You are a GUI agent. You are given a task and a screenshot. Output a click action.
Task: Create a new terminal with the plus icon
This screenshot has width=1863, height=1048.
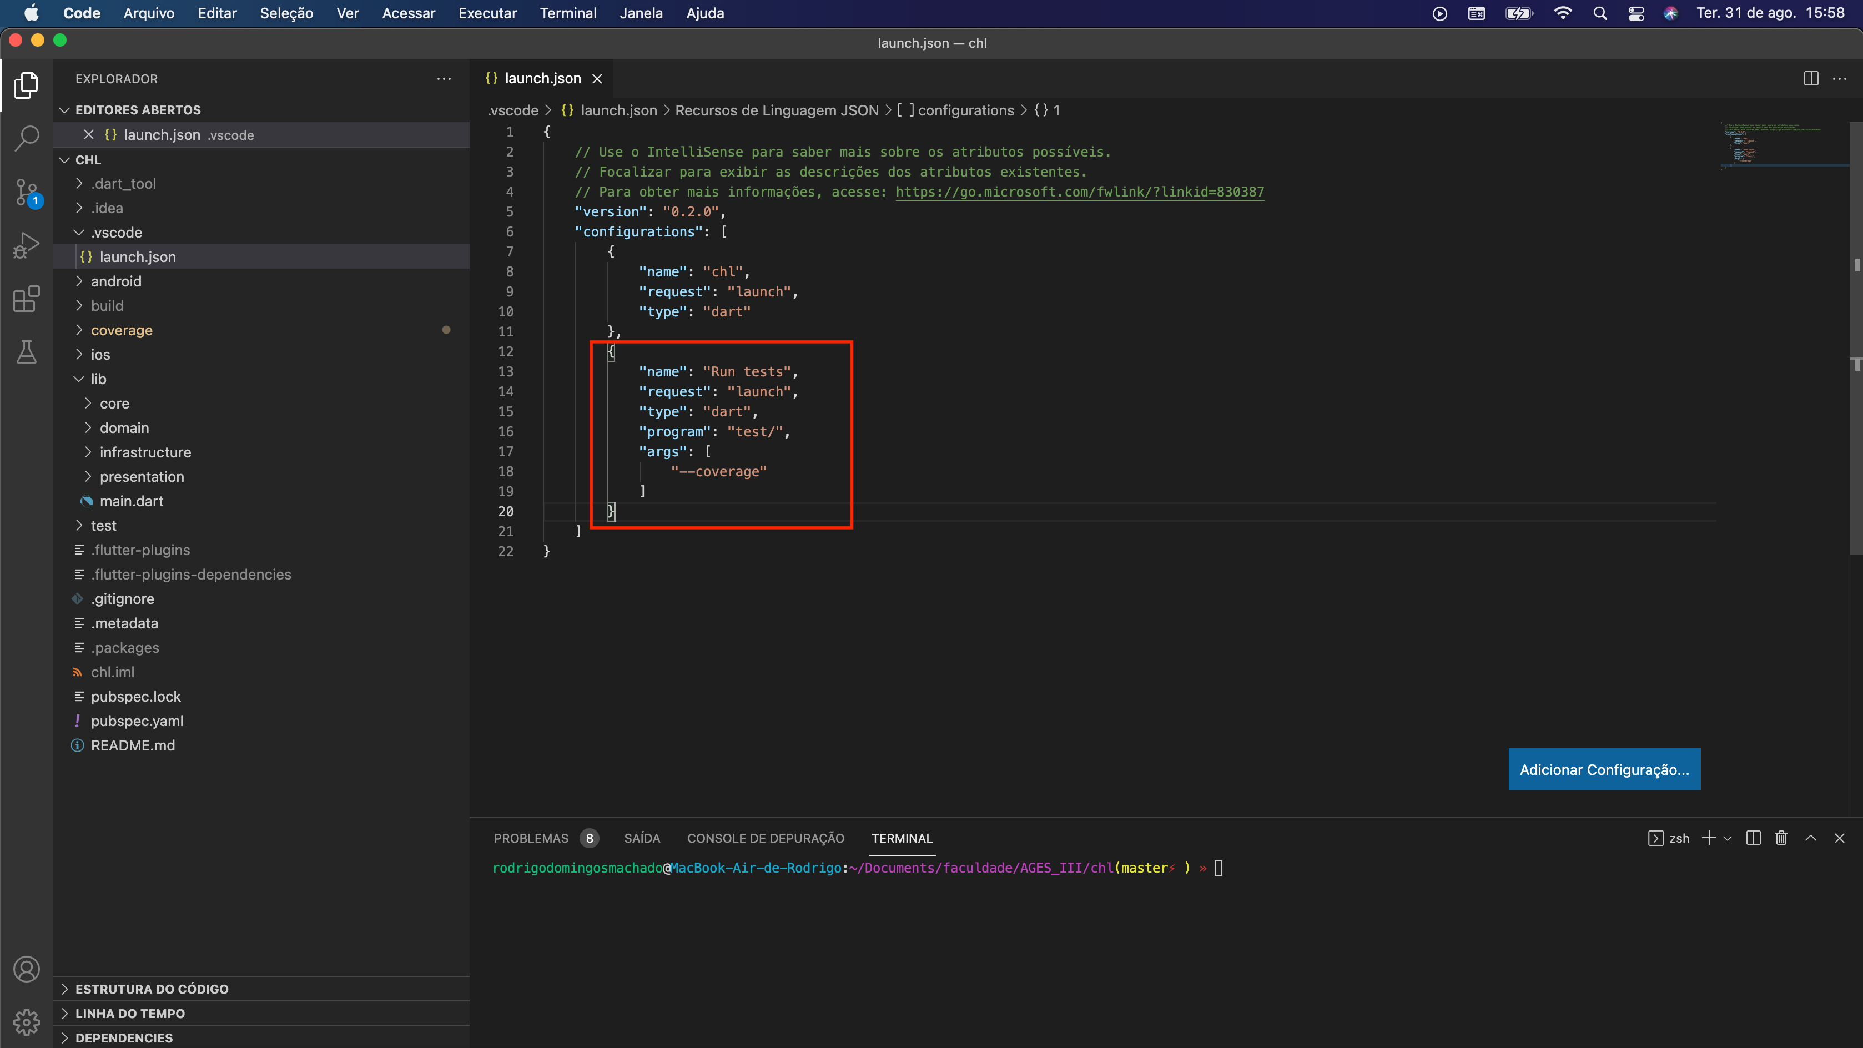click(x=1710, y=838)
